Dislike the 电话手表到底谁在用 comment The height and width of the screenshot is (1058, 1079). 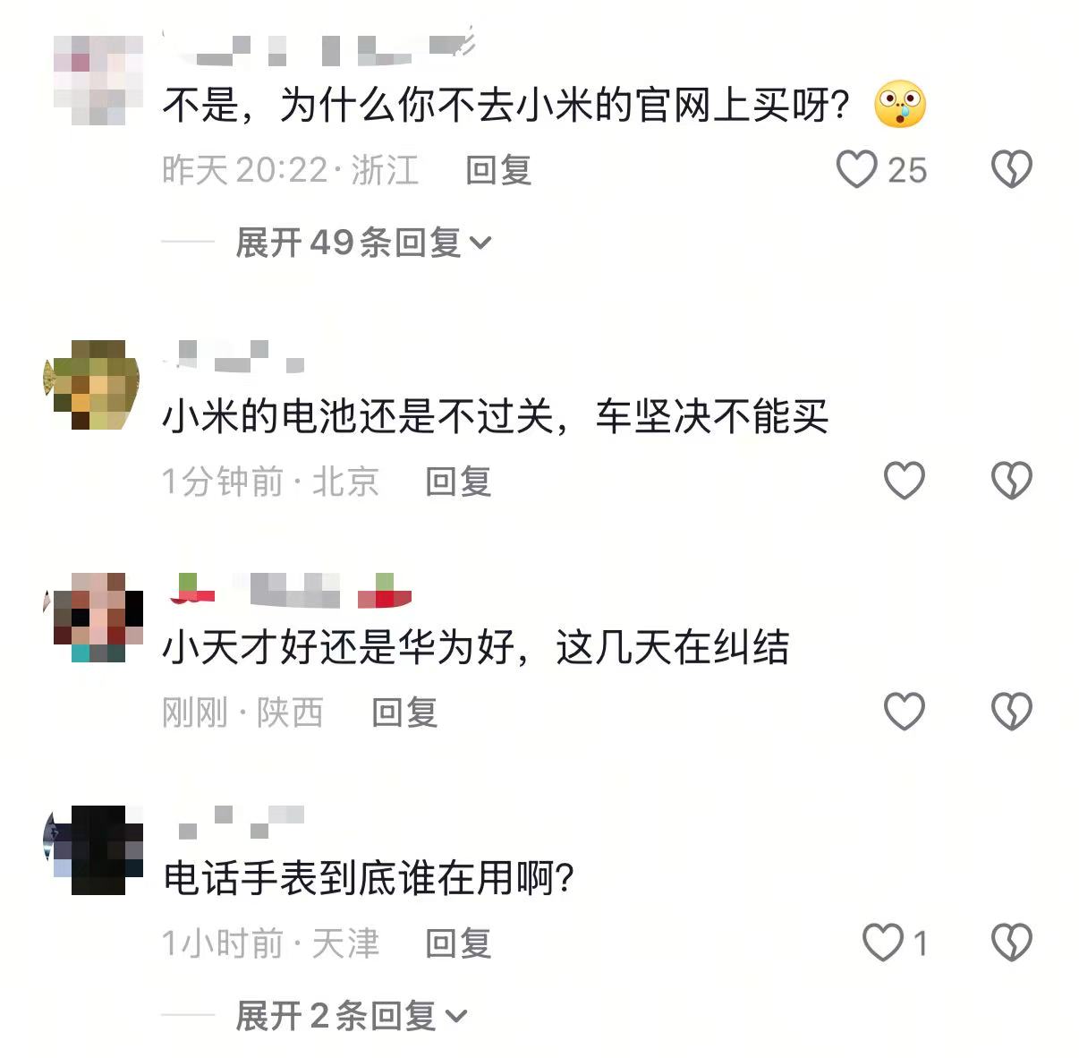[x=1012, y=943]
